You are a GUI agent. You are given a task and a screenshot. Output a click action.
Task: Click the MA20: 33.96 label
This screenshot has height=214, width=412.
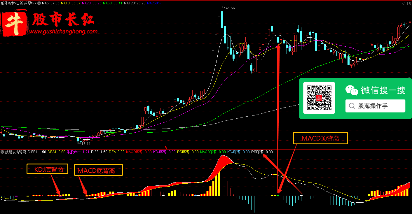click(x=92, y=3)
